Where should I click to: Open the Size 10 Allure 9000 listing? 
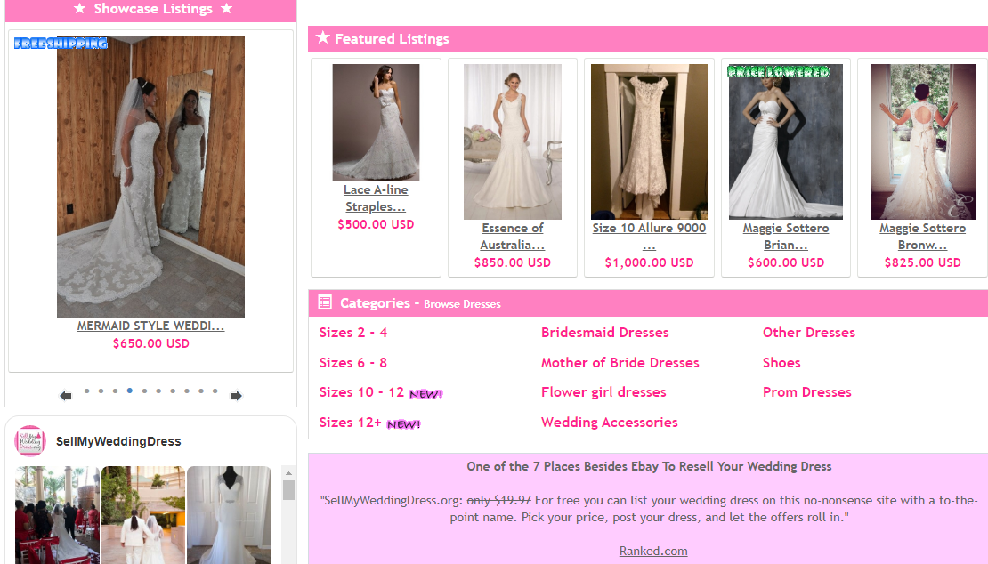click(649, 237)
